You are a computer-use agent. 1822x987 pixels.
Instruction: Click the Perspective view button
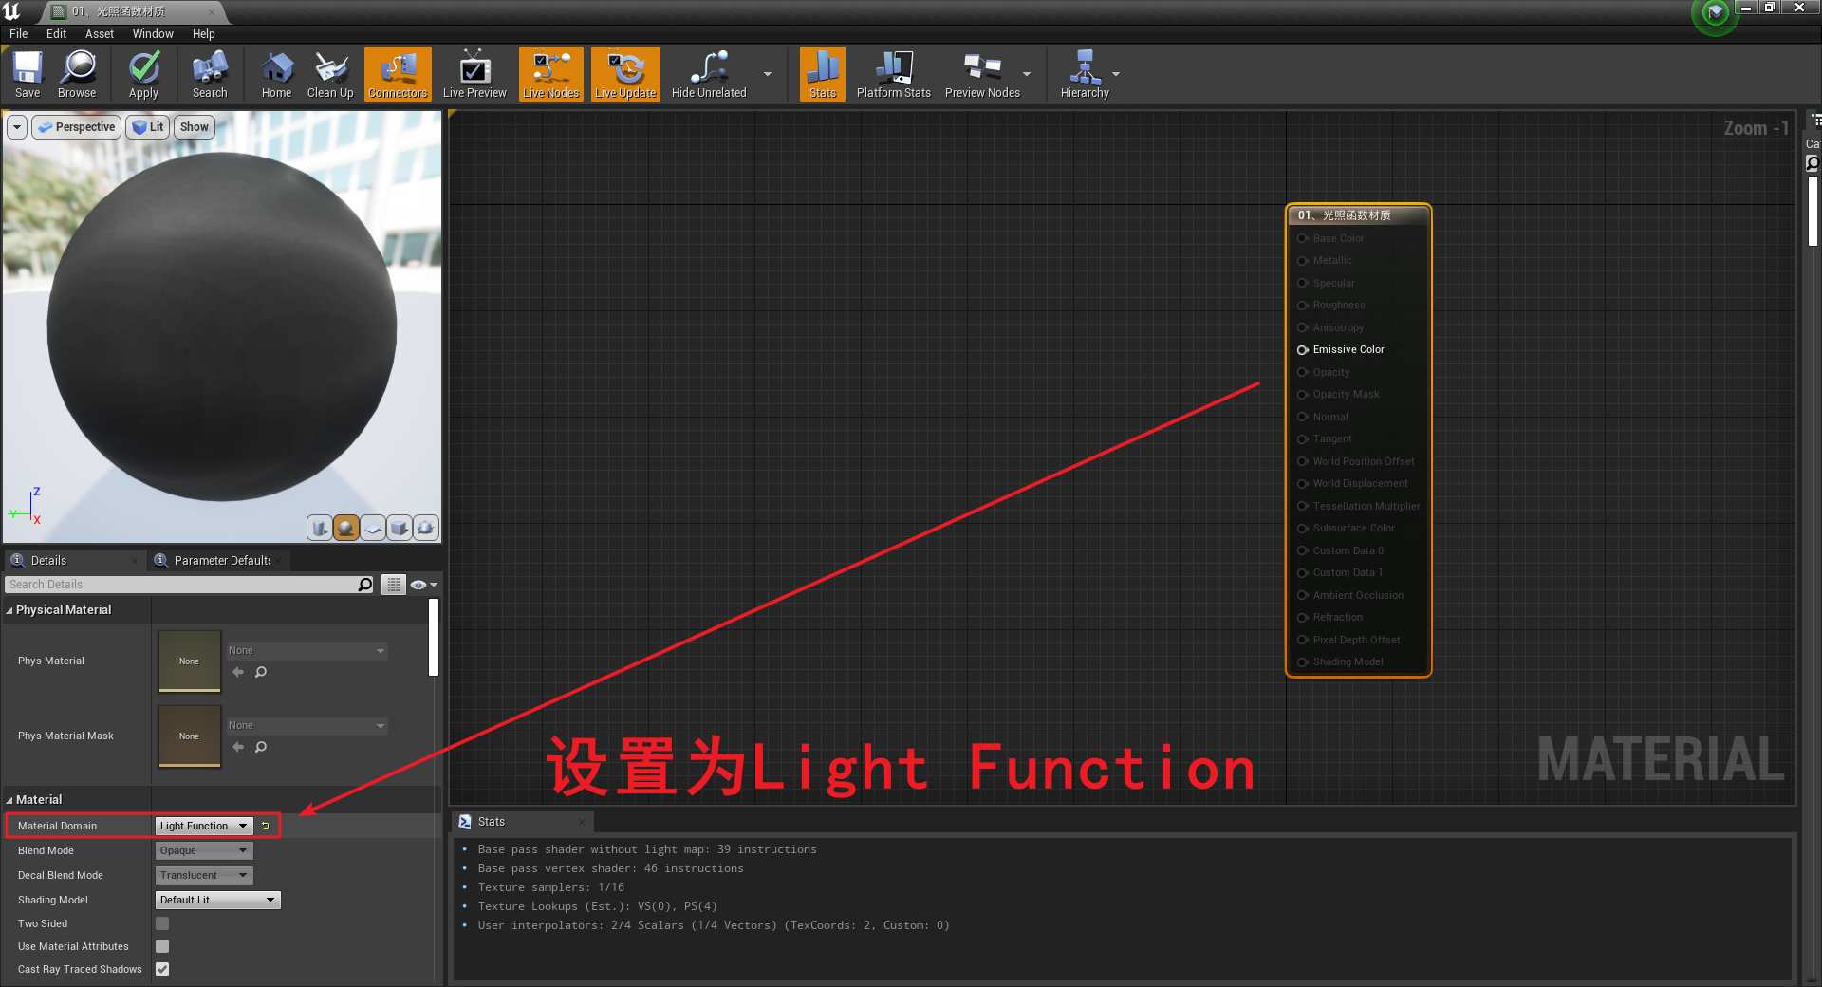(76, 126)
